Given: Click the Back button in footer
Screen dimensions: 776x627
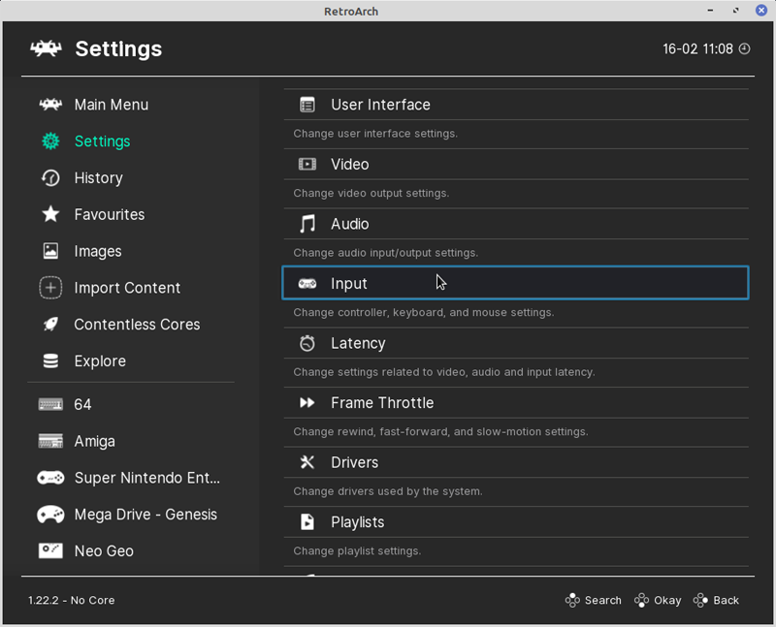Looking at the screenshot, I should (716, 600).
